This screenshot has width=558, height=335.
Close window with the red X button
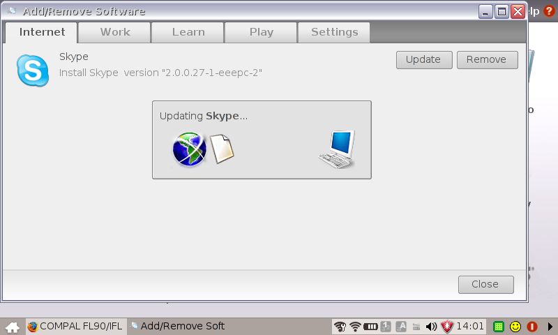click(518, 12)
